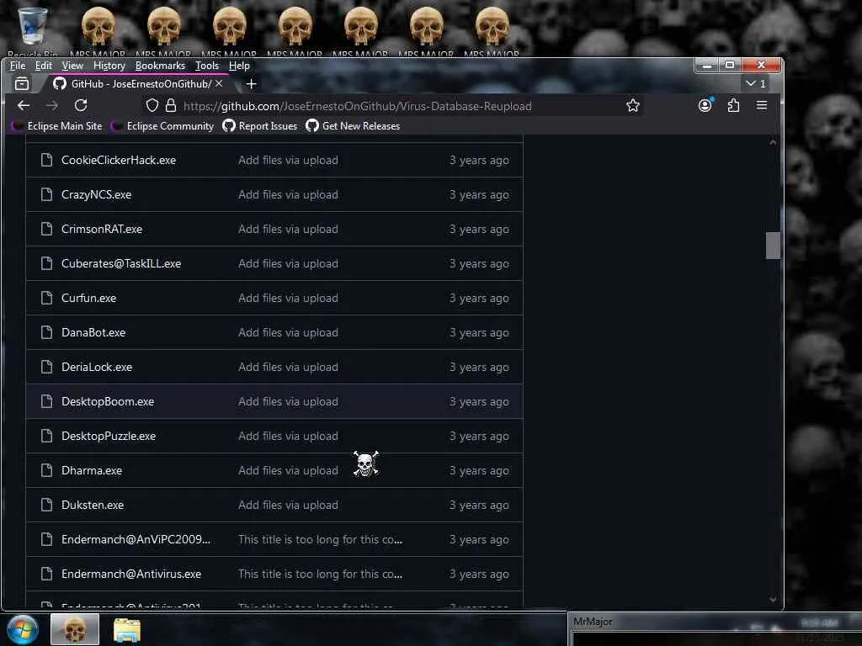Click '3 years ago' in DesktopPuzzle.exe row
Viewport: 862px width, 646px height.
[x=479, y=437]
